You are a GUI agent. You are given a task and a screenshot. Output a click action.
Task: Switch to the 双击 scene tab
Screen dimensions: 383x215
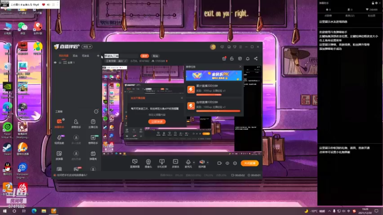pos(75,56)
